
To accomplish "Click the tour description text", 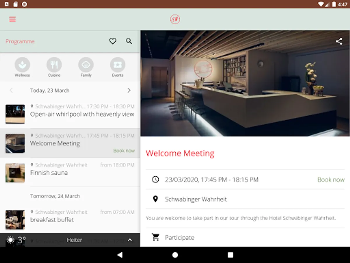I will click(241, 218).
